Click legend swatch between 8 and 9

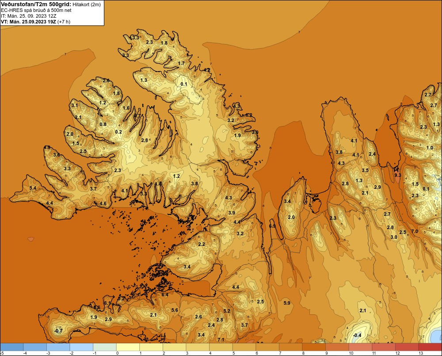[x=314, y=347]
